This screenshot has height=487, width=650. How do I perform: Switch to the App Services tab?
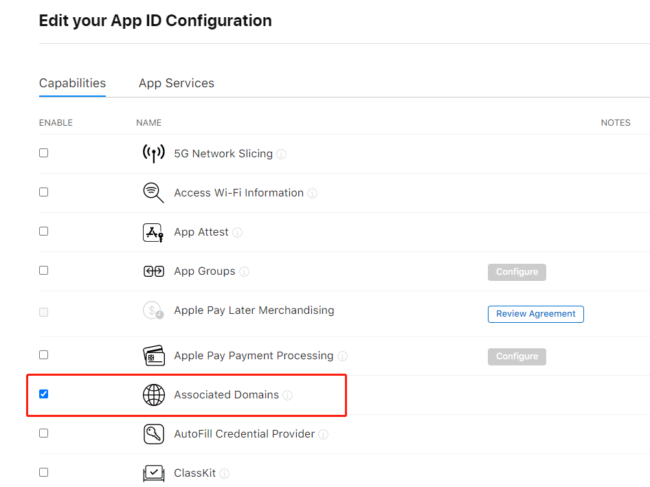[177, 83]
